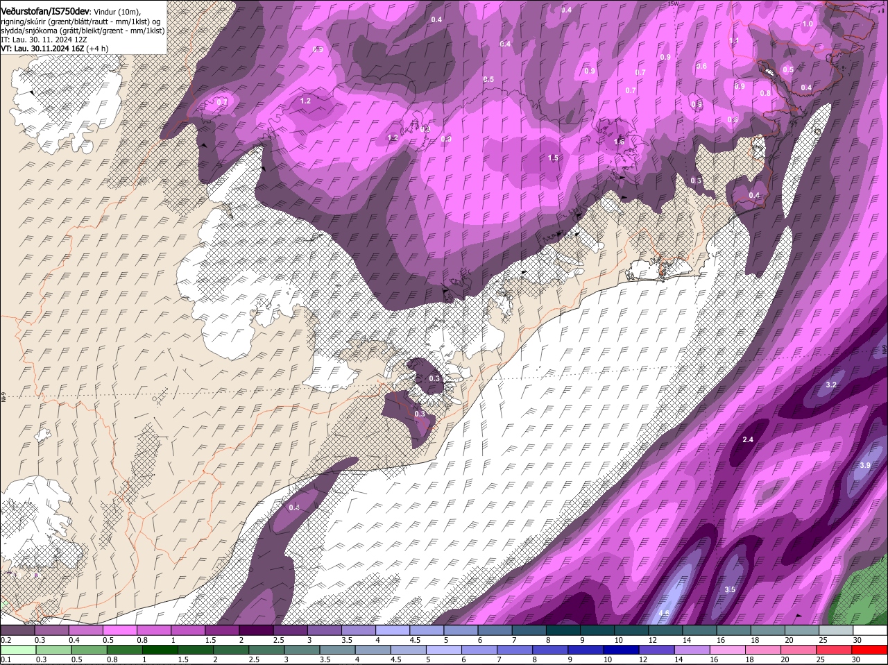
Task: Click the bright red swatch after 30 on lower scale
Action: pyautogui.click(x=870, y=650)
